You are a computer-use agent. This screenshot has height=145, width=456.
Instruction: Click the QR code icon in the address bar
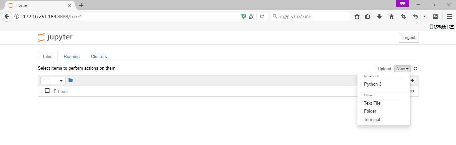251,16
